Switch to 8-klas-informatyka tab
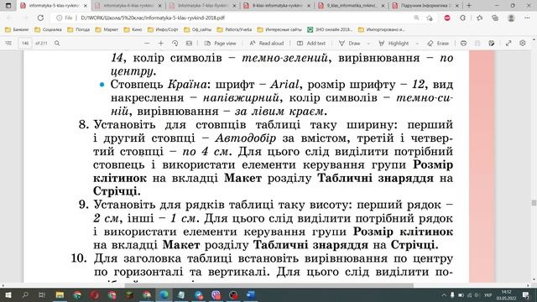 click(x=278, y=6)
